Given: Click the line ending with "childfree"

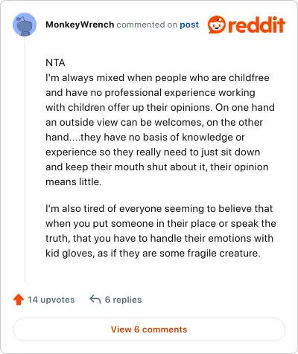Looking at the screenshot, I should (x=157, y=77).
